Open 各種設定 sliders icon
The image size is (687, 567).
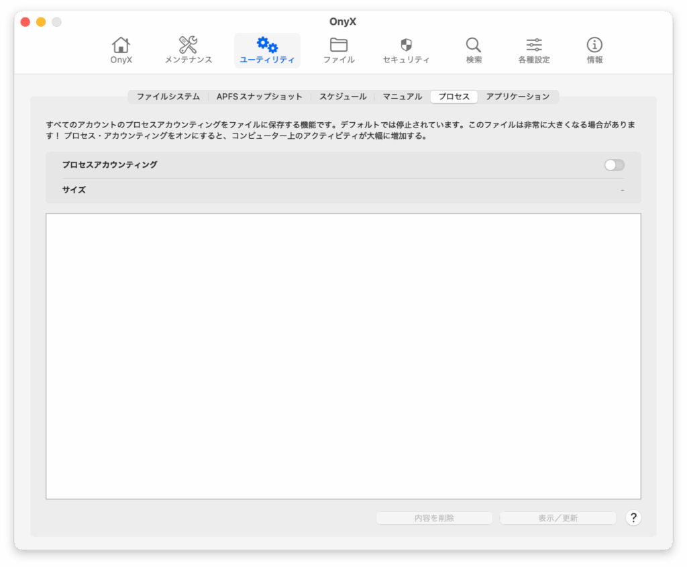point(534,46)
